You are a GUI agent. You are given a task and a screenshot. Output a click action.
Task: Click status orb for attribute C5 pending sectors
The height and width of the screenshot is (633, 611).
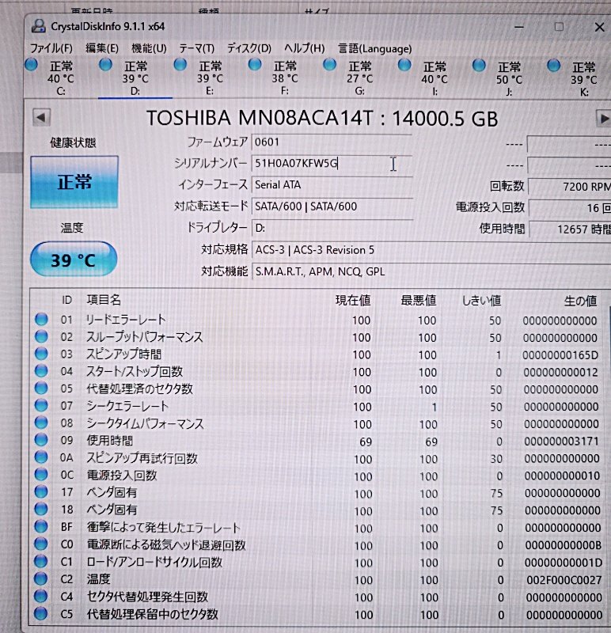pos(41,614)
